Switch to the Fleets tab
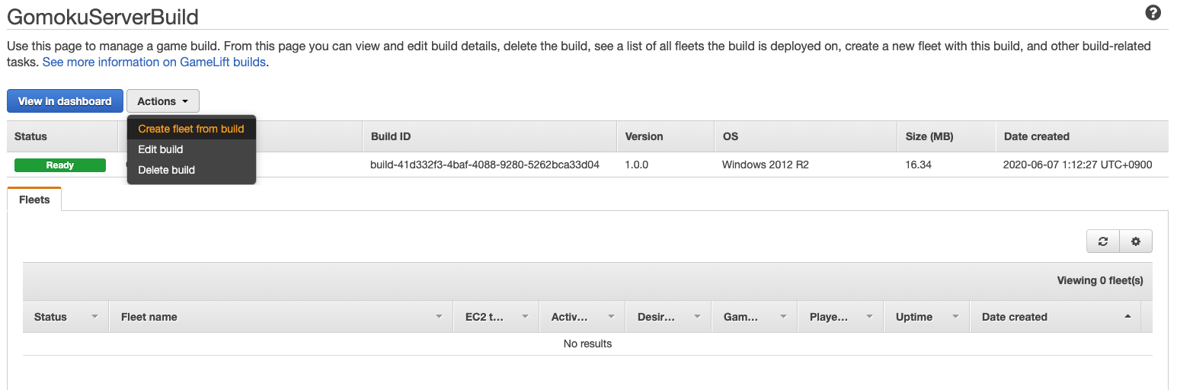Screen dimensions: 1177x390 tap(34, 200)
